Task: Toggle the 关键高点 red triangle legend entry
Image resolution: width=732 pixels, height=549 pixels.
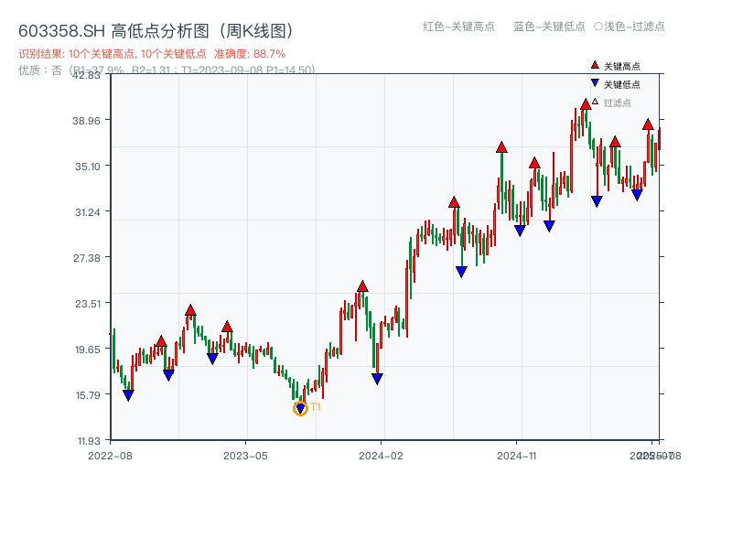Action: [x=615, y=66]
